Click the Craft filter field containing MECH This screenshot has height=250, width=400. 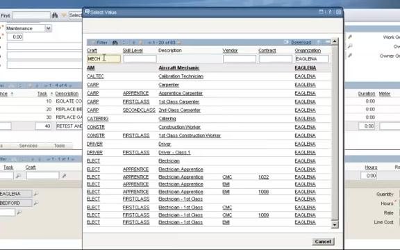point(104,58)
